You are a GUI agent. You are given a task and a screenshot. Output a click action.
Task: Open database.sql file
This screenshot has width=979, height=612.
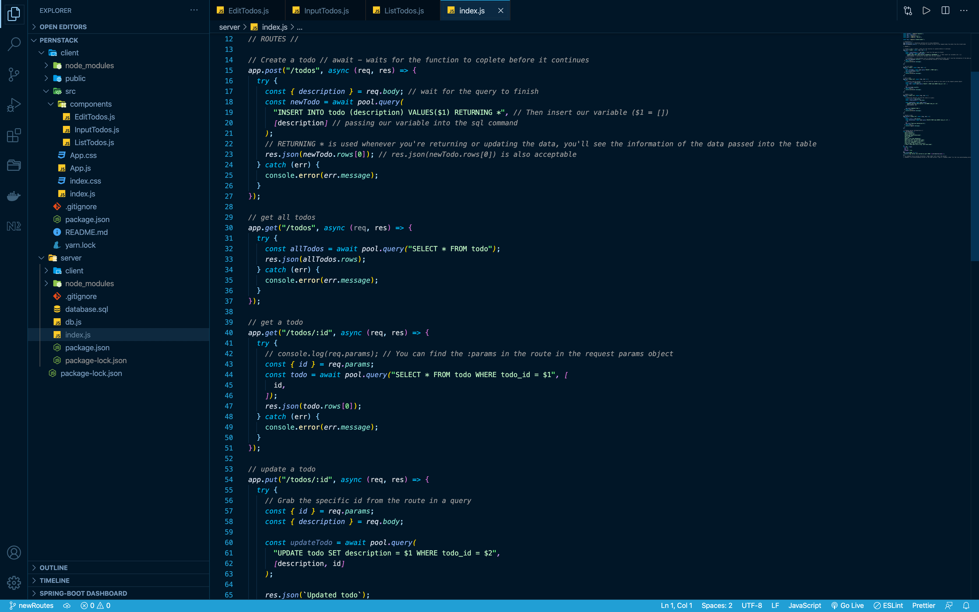point(119,309)
